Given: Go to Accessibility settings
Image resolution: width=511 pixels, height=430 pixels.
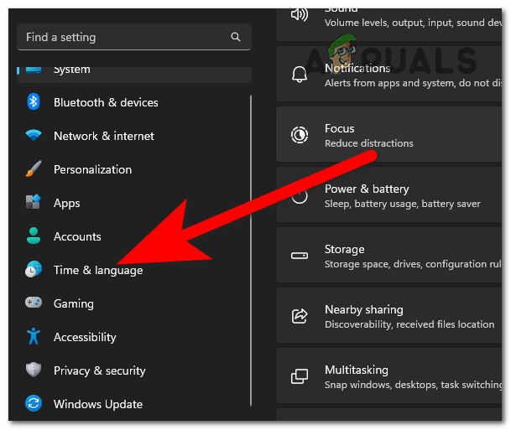Looking at the screenshot, I should (134, 337).
